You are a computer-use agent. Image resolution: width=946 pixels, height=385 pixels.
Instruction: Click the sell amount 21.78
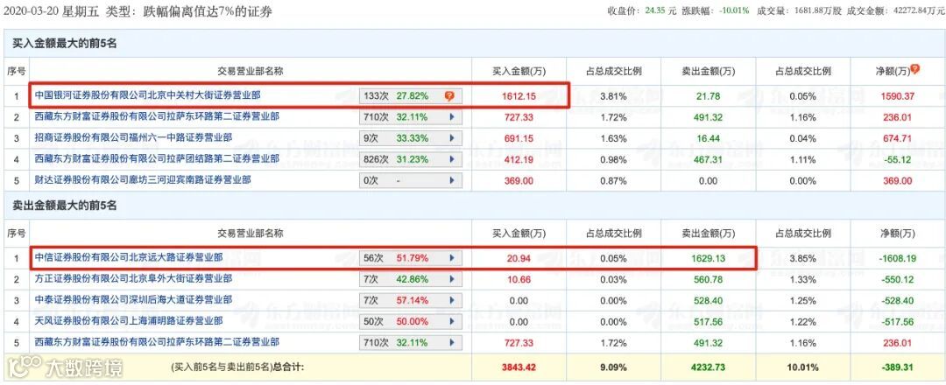click(709, 95)
